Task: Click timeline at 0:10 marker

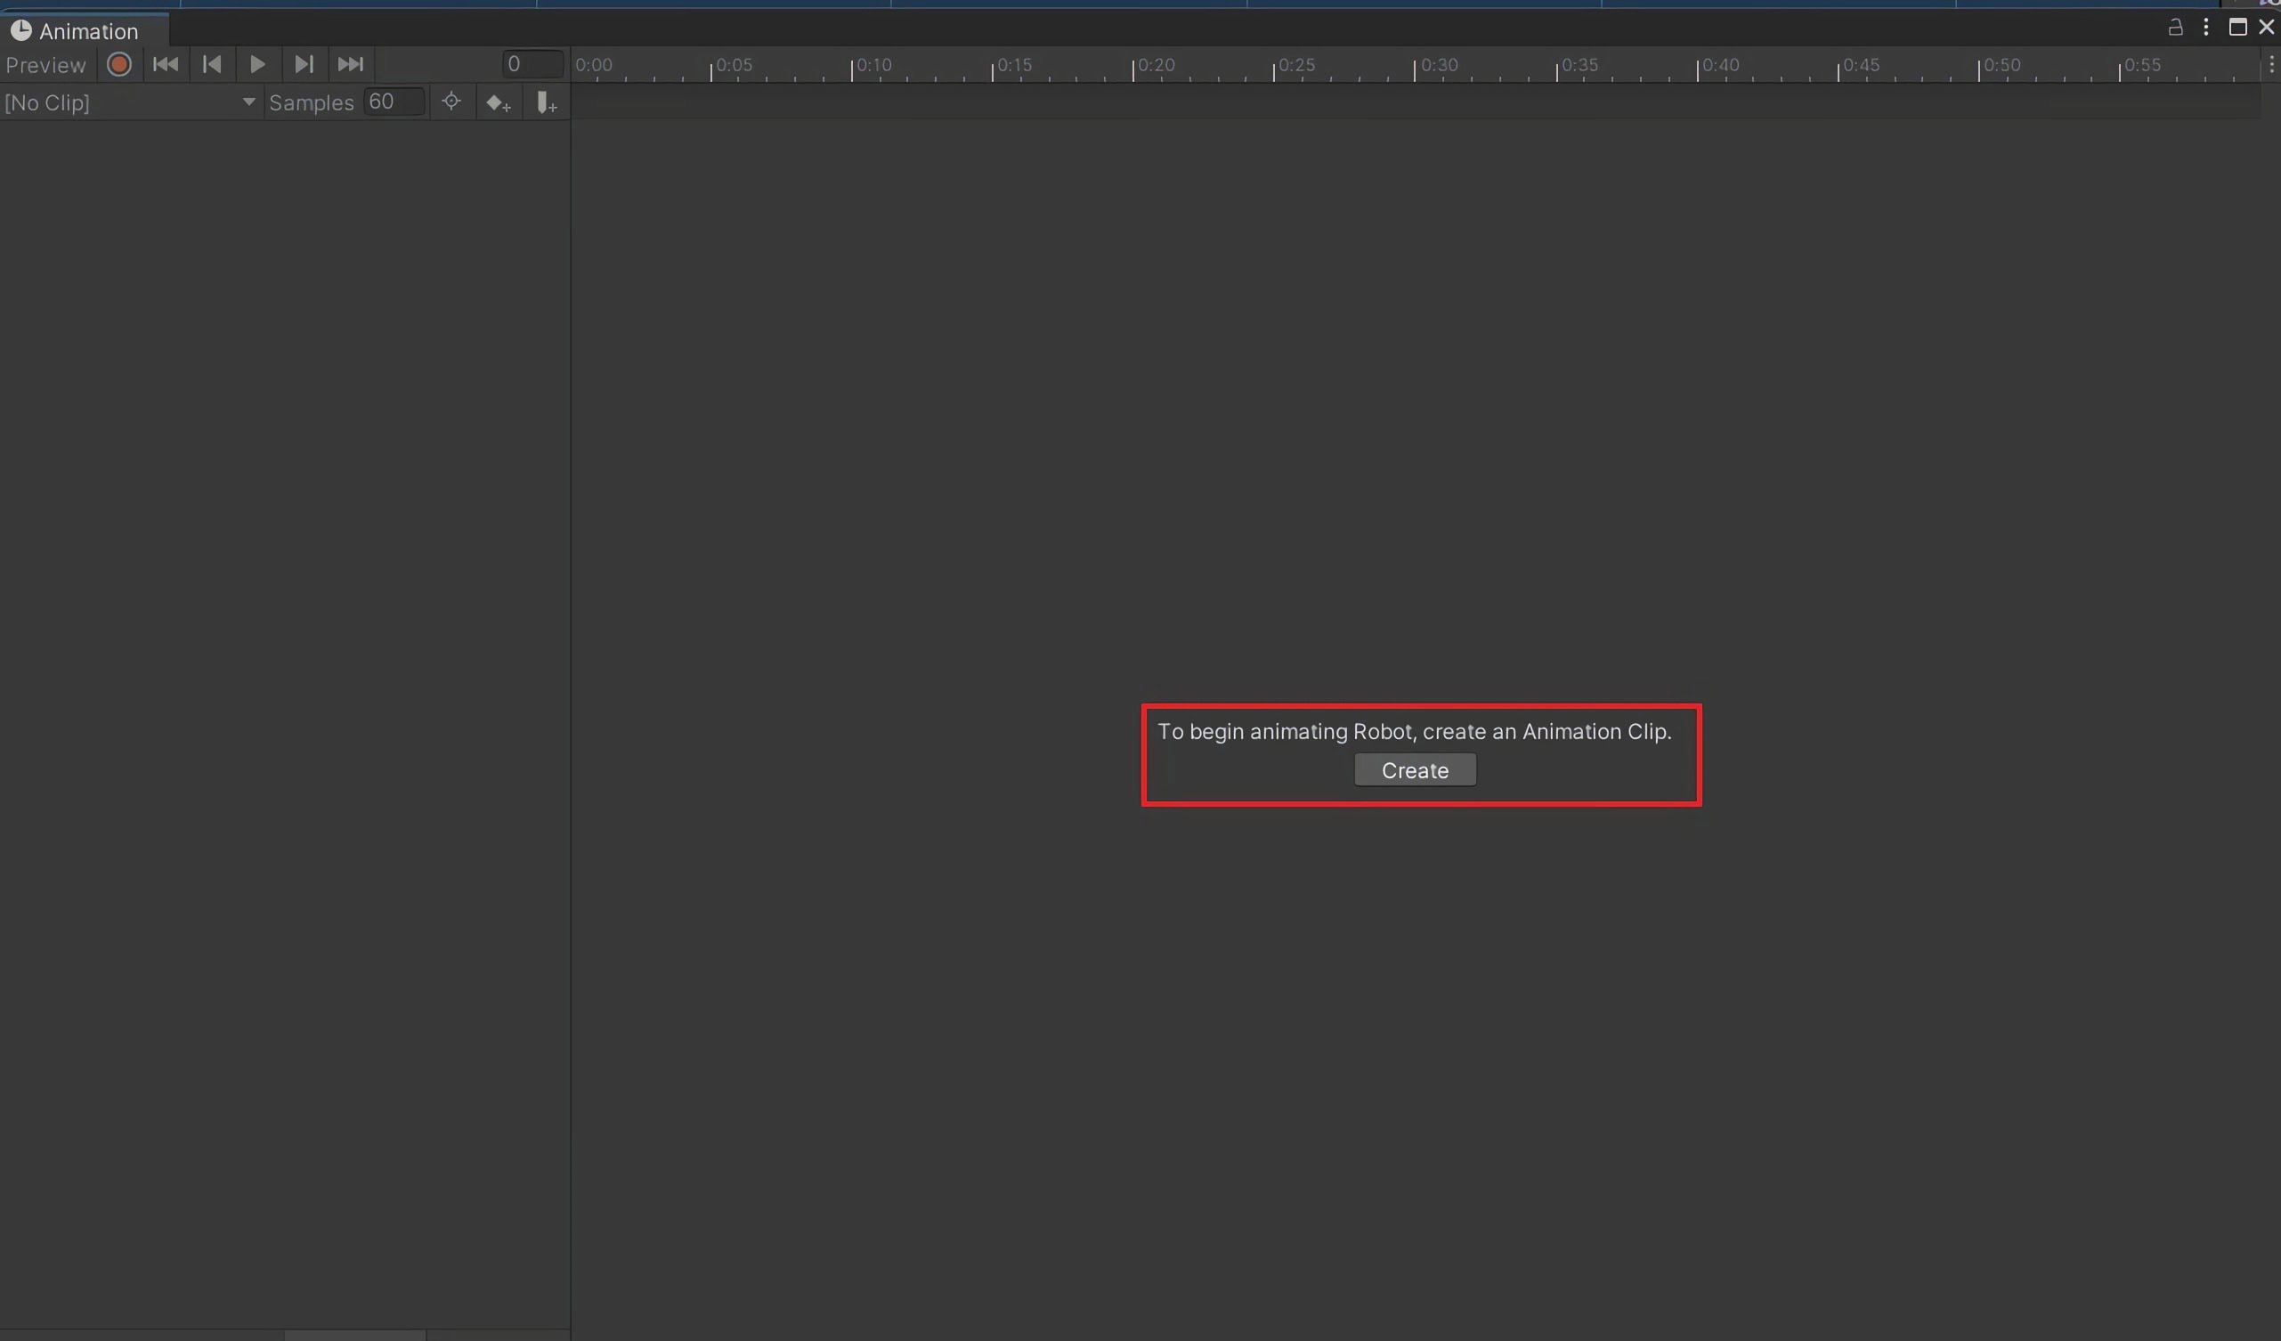Action: [873, 65]
